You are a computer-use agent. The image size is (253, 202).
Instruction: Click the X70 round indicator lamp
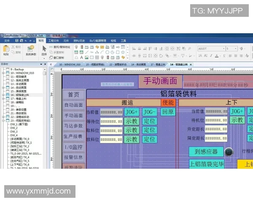[229, 152]
